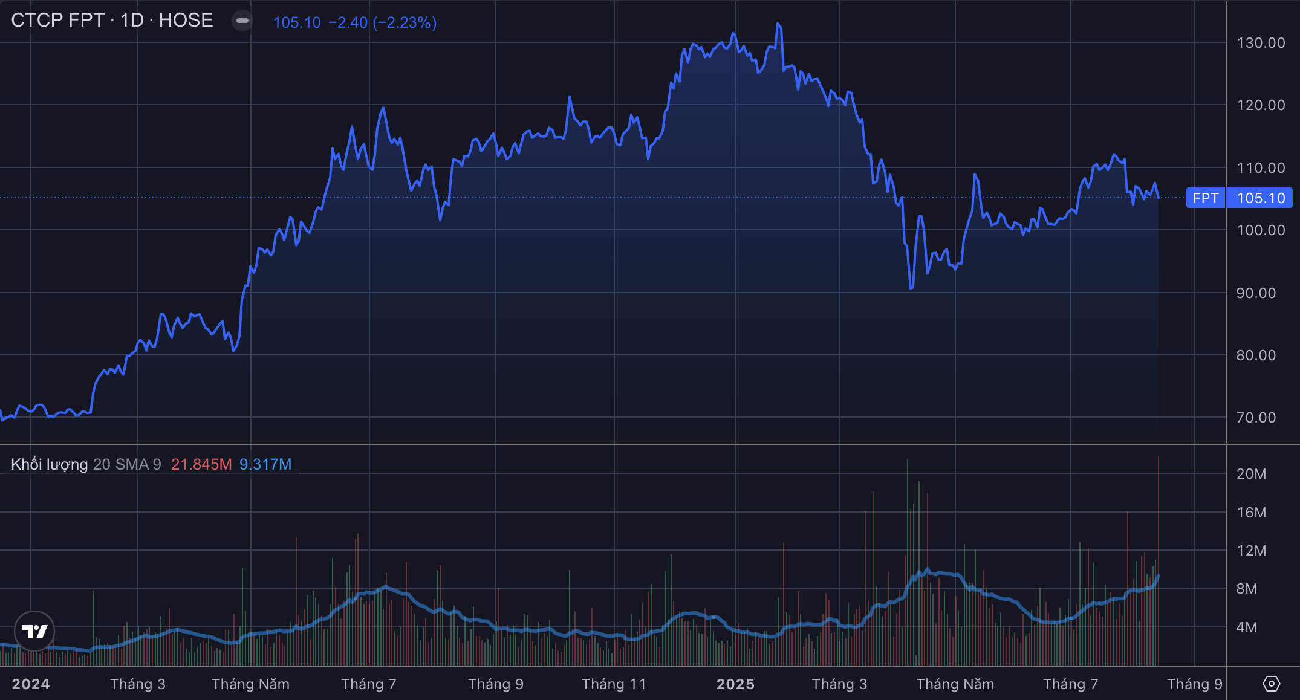1300x700 pixels.
Task: Click the red 21.845M volume value
Action: (201, 464)
